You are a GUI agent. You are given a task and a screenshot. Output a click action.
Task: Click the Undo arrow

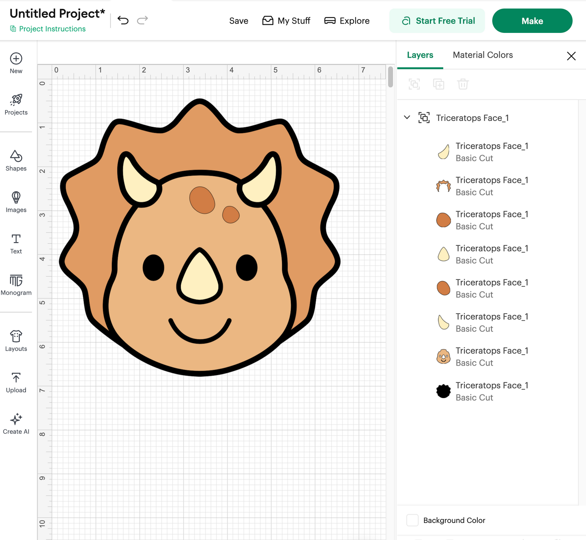coord(123,20)
